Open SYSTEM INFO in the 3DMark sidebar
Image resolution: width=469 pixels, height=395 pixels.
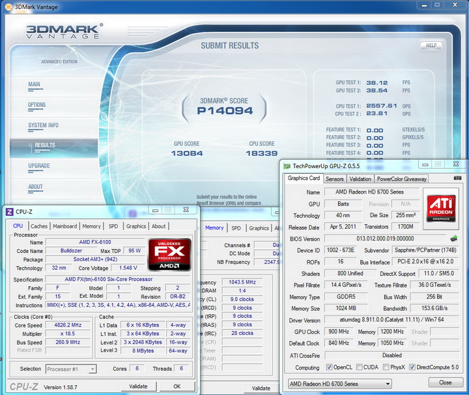[44, 125]
